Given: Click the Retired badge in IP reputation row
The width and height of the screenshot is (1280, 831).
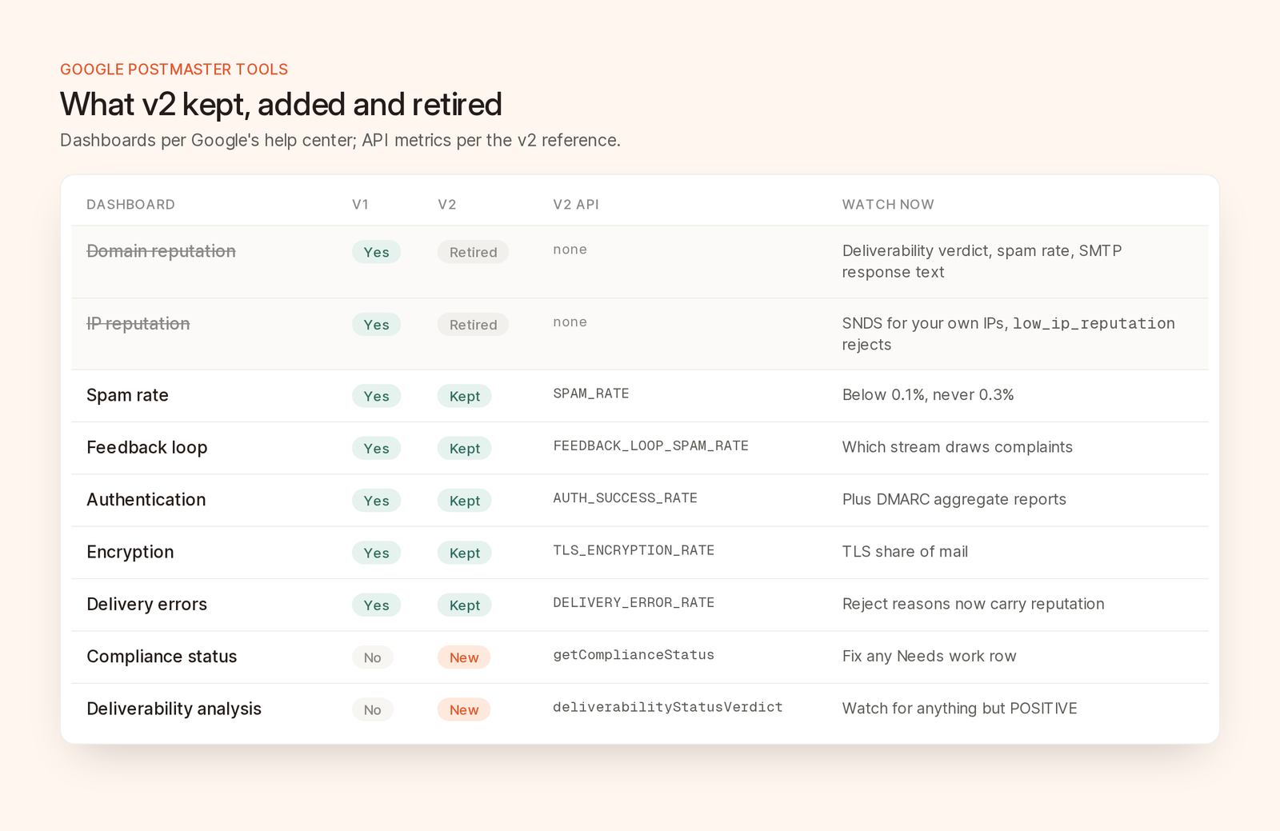Looking at the screenshot, I should [x=473, y=325].
